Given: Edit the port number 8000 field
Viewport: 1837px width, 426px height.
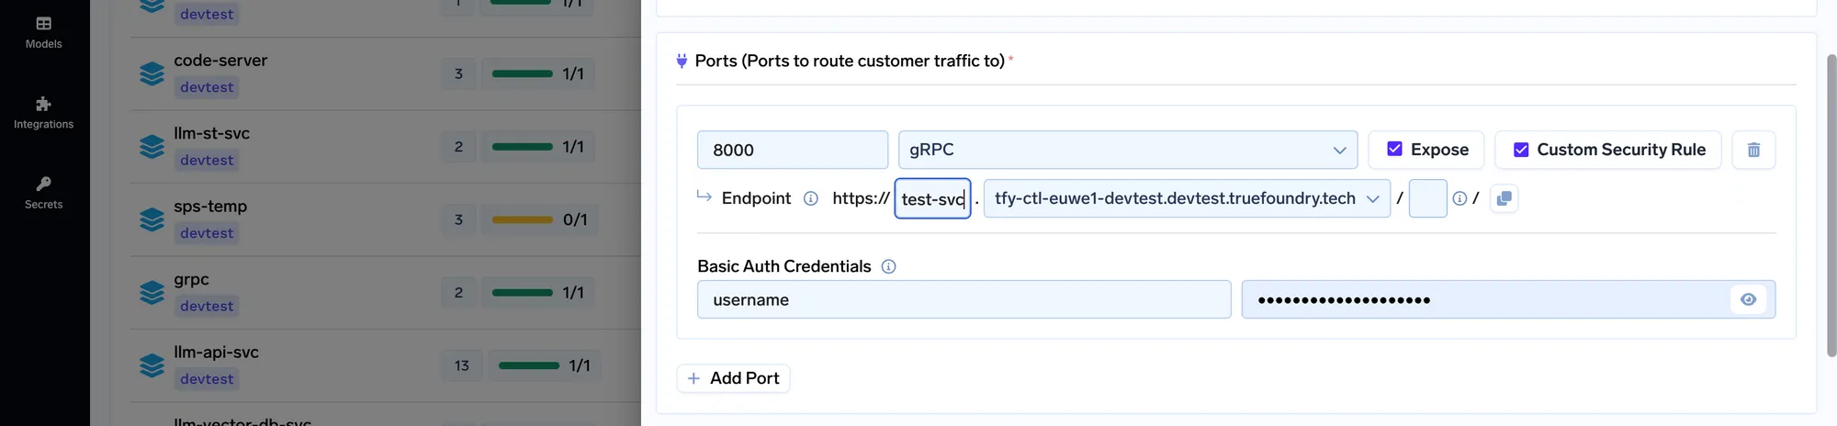Looking at the screenshot, I should [793, 150].
